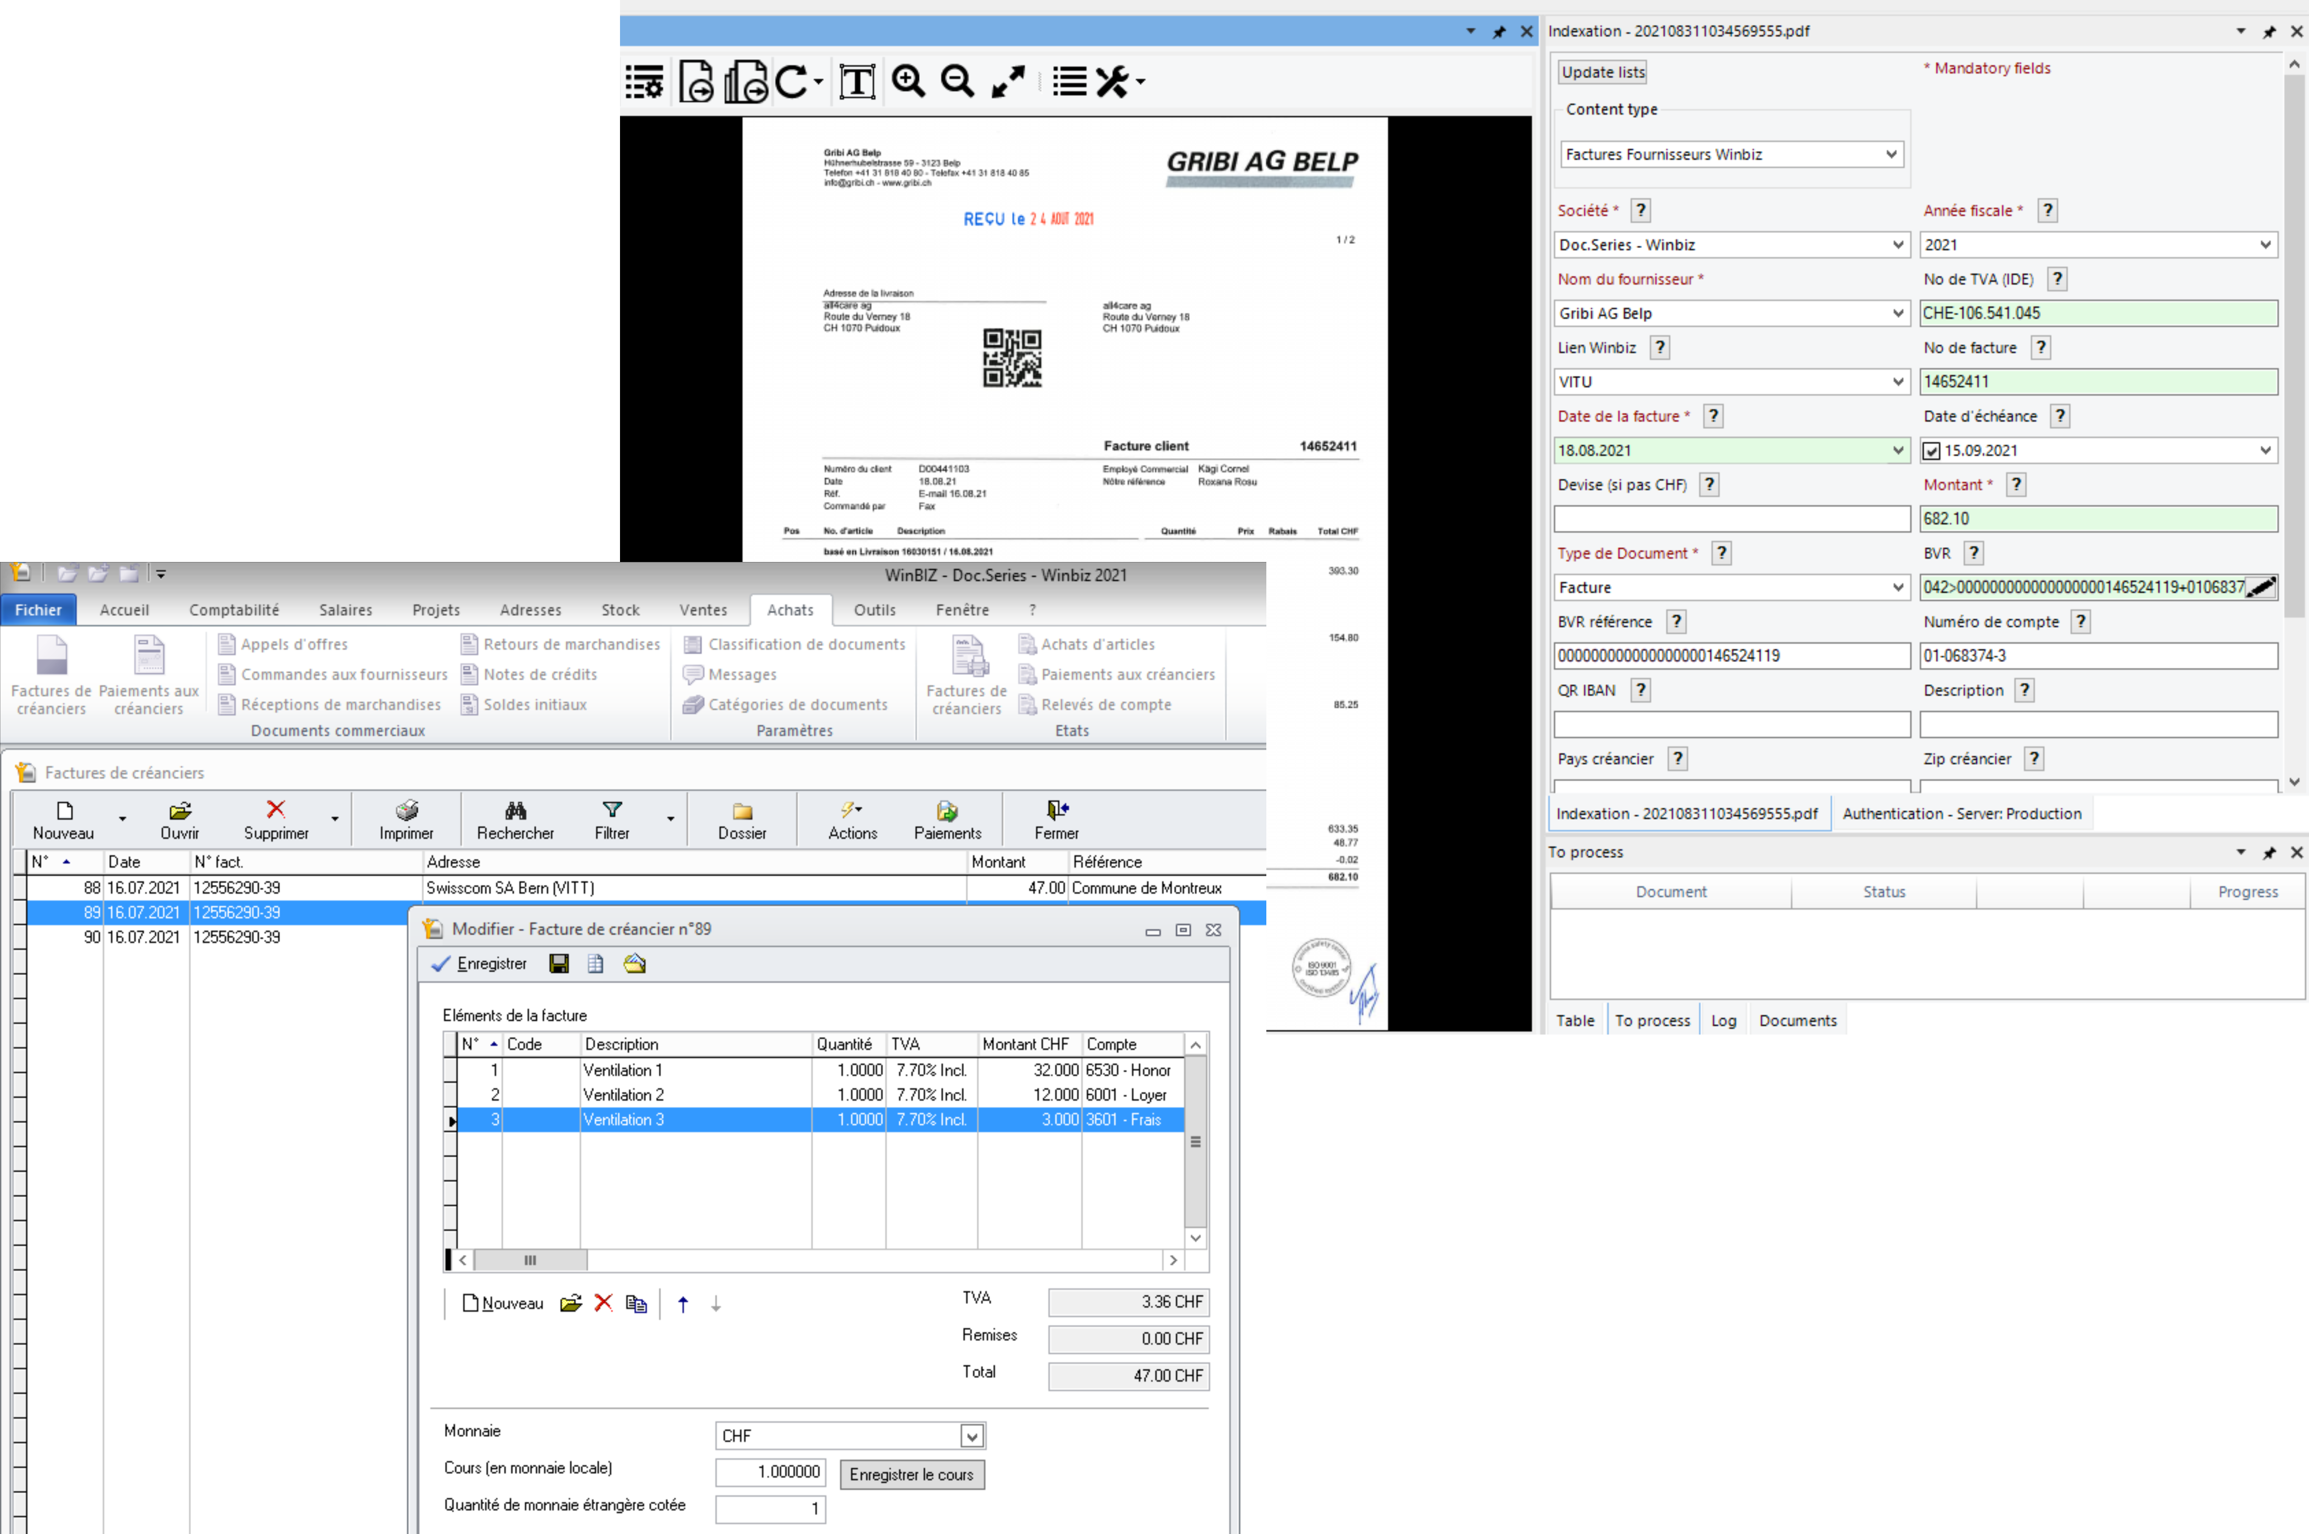Open the Monnaie CHF dropdown

(971, 1436)
